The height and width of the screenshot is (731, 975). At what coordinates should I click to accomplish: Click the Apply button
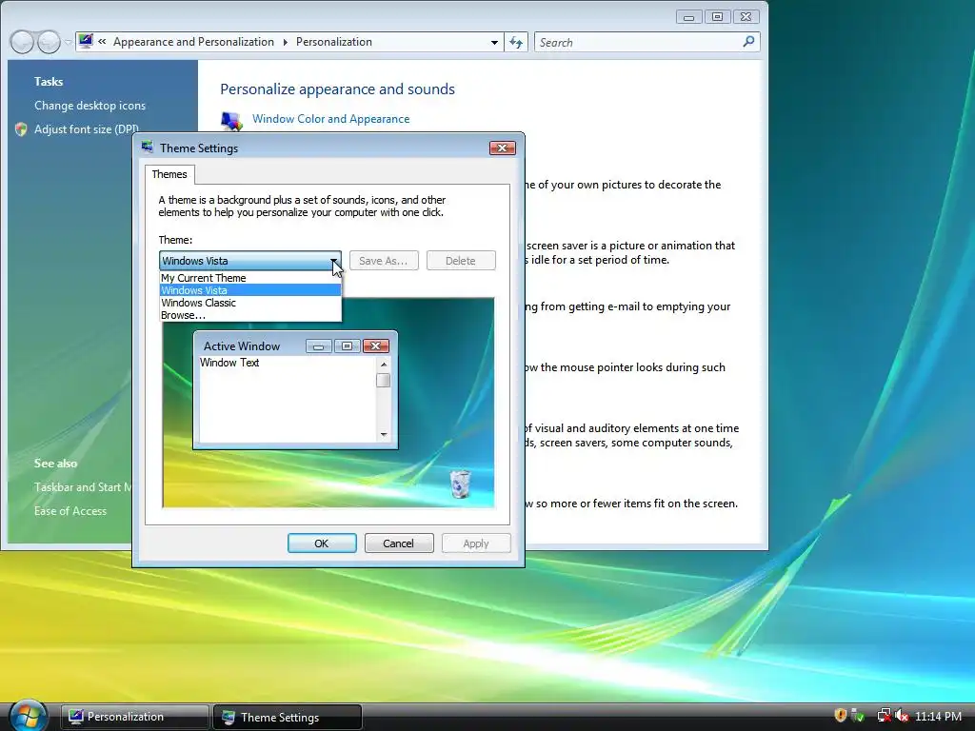point(476,543)
